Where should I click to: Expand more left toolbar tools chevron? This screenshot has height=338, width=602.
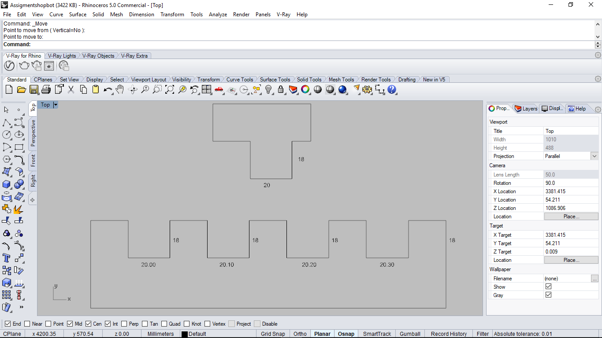click(21, 307)
